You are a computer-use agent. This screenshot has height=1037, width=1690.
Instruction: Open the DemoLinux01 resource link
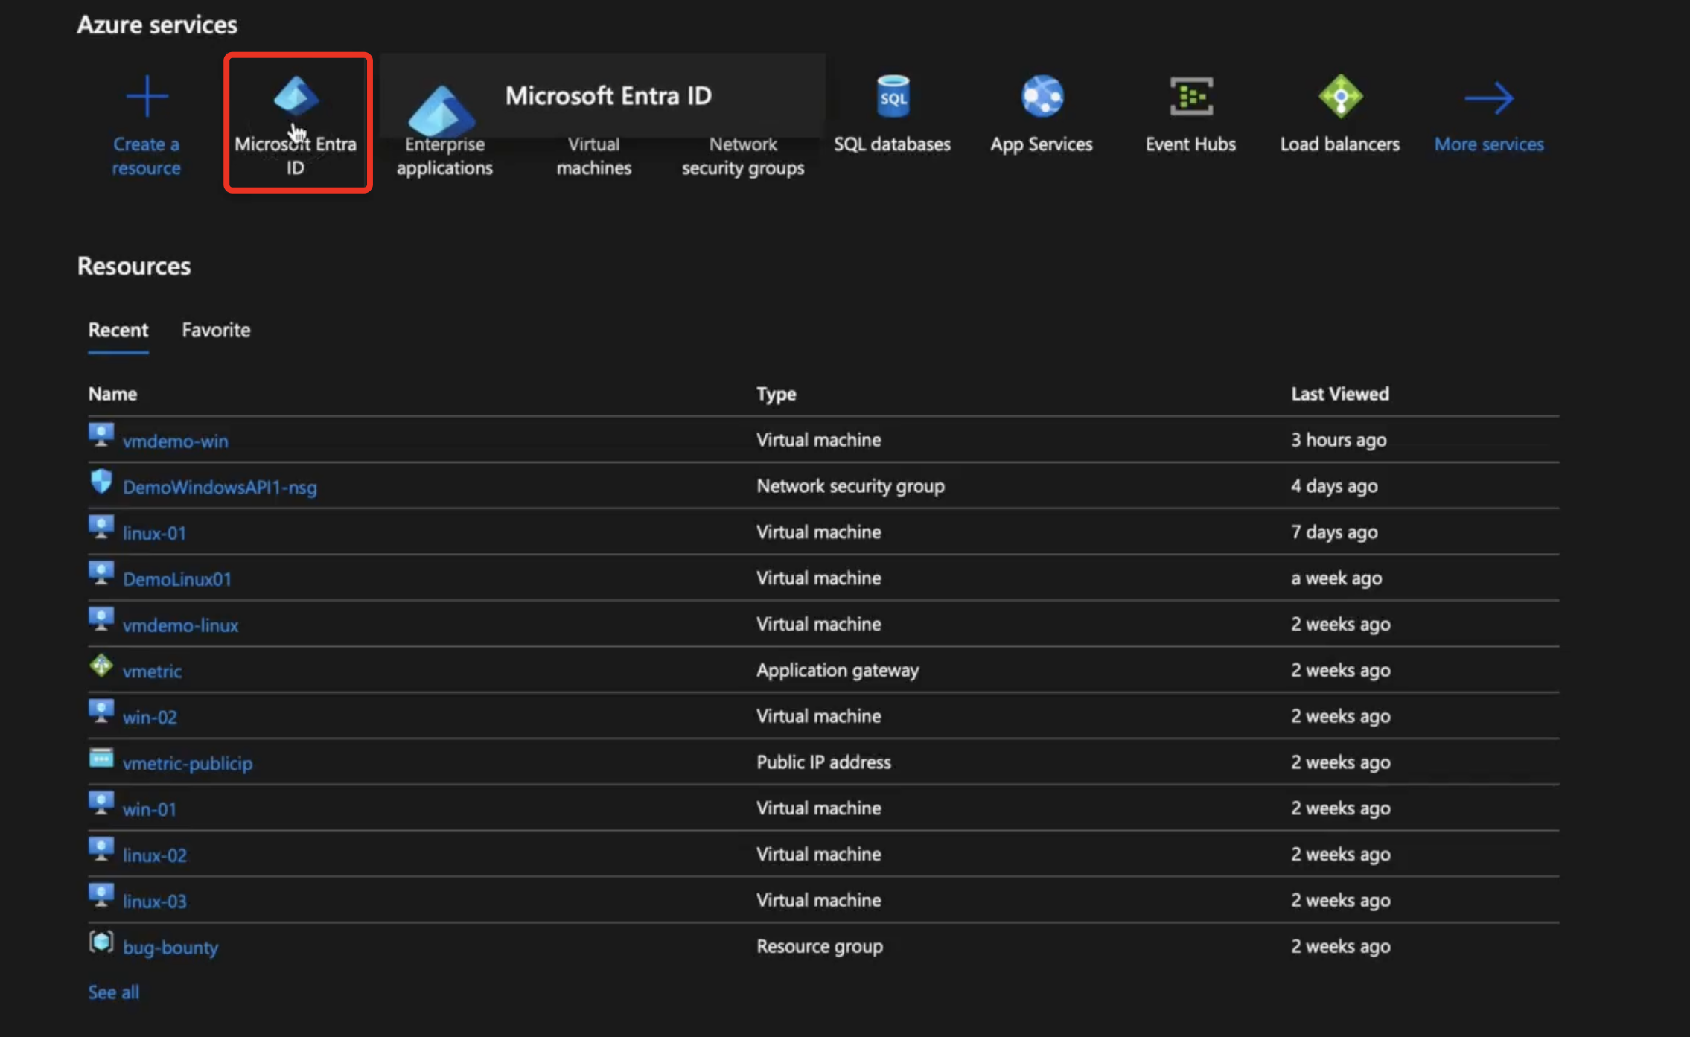(x=177, y=579)
